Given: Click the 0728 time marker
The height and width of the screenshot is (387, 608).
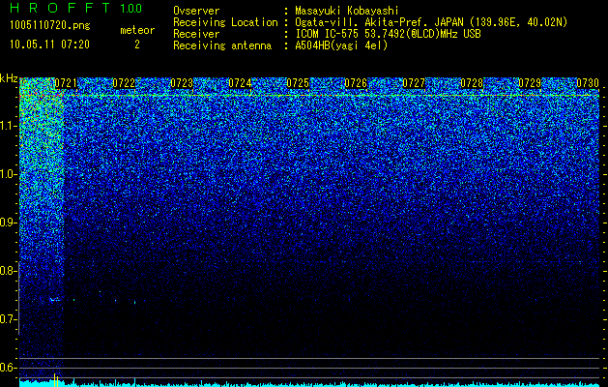Looking at the screenshot, I should [472, 83].
